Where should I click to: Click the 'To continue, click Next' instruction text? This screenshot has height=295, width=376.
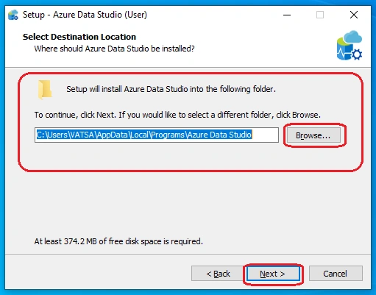(177, 115)
